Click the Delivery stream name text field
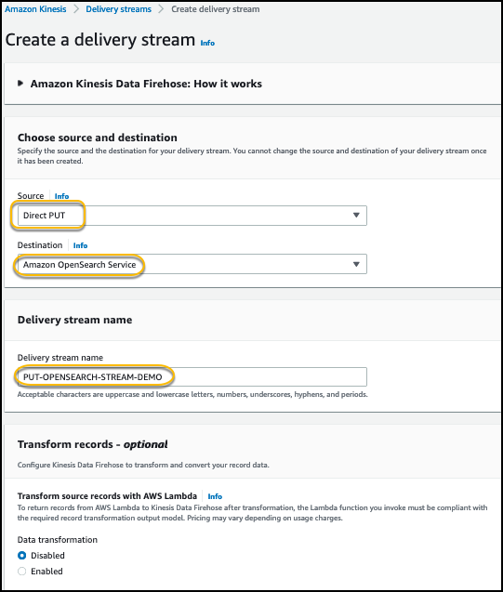 (x=192, y=376)
